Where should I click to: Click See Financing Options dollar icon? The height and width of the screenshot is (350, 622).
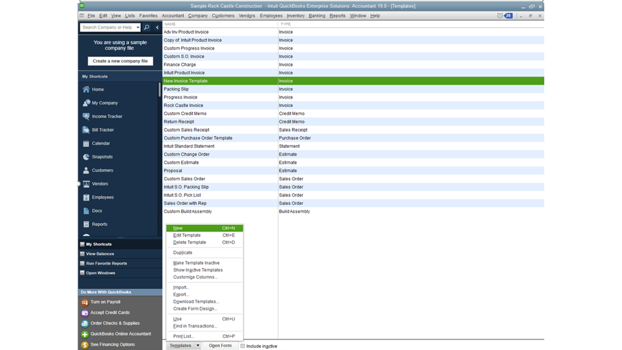(85, 345)
